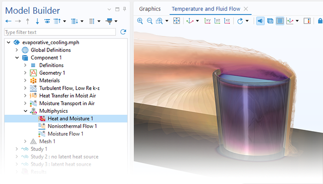Select the Study 1 tree item
Screen dimensions: 323x184
[39, 149]
